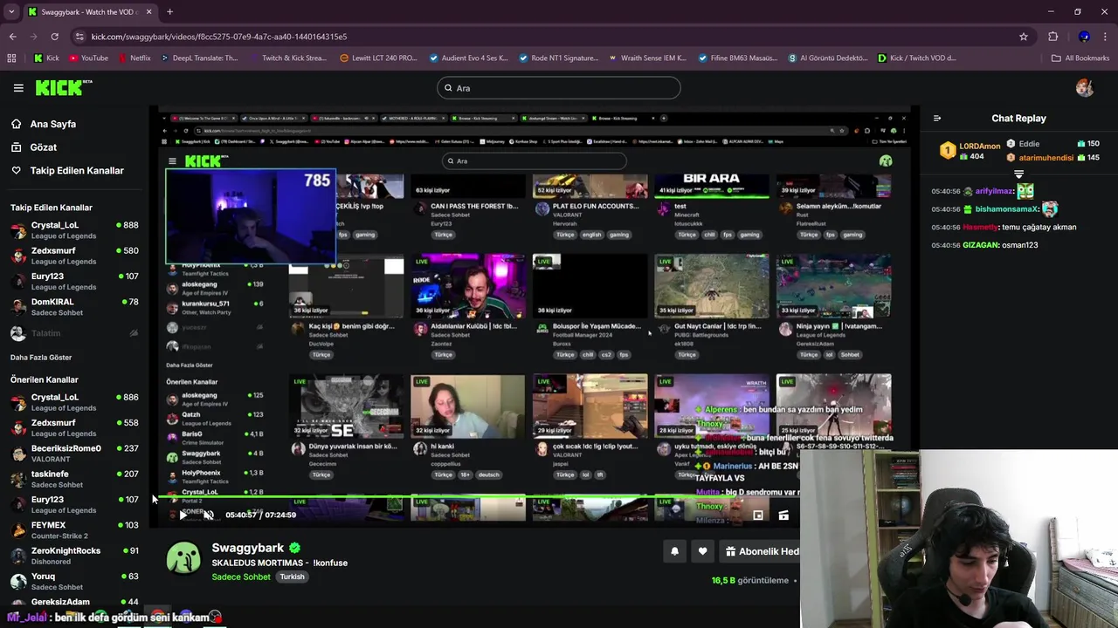Click the Ara search field
Viewport: 1118px width, 628px height.
click(x=559, y=88)
